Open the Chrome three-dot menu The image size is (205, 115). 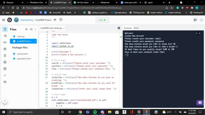(x=202, y=8)
